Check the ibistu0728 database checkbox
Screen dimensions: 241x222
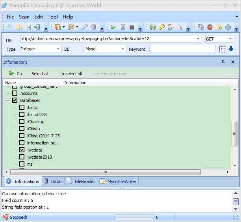coord(22,114)
